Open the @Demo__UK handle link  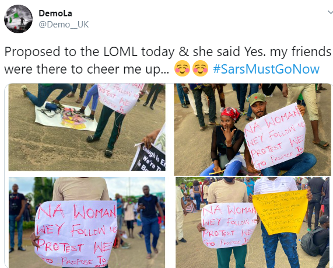tap(64, 25)
